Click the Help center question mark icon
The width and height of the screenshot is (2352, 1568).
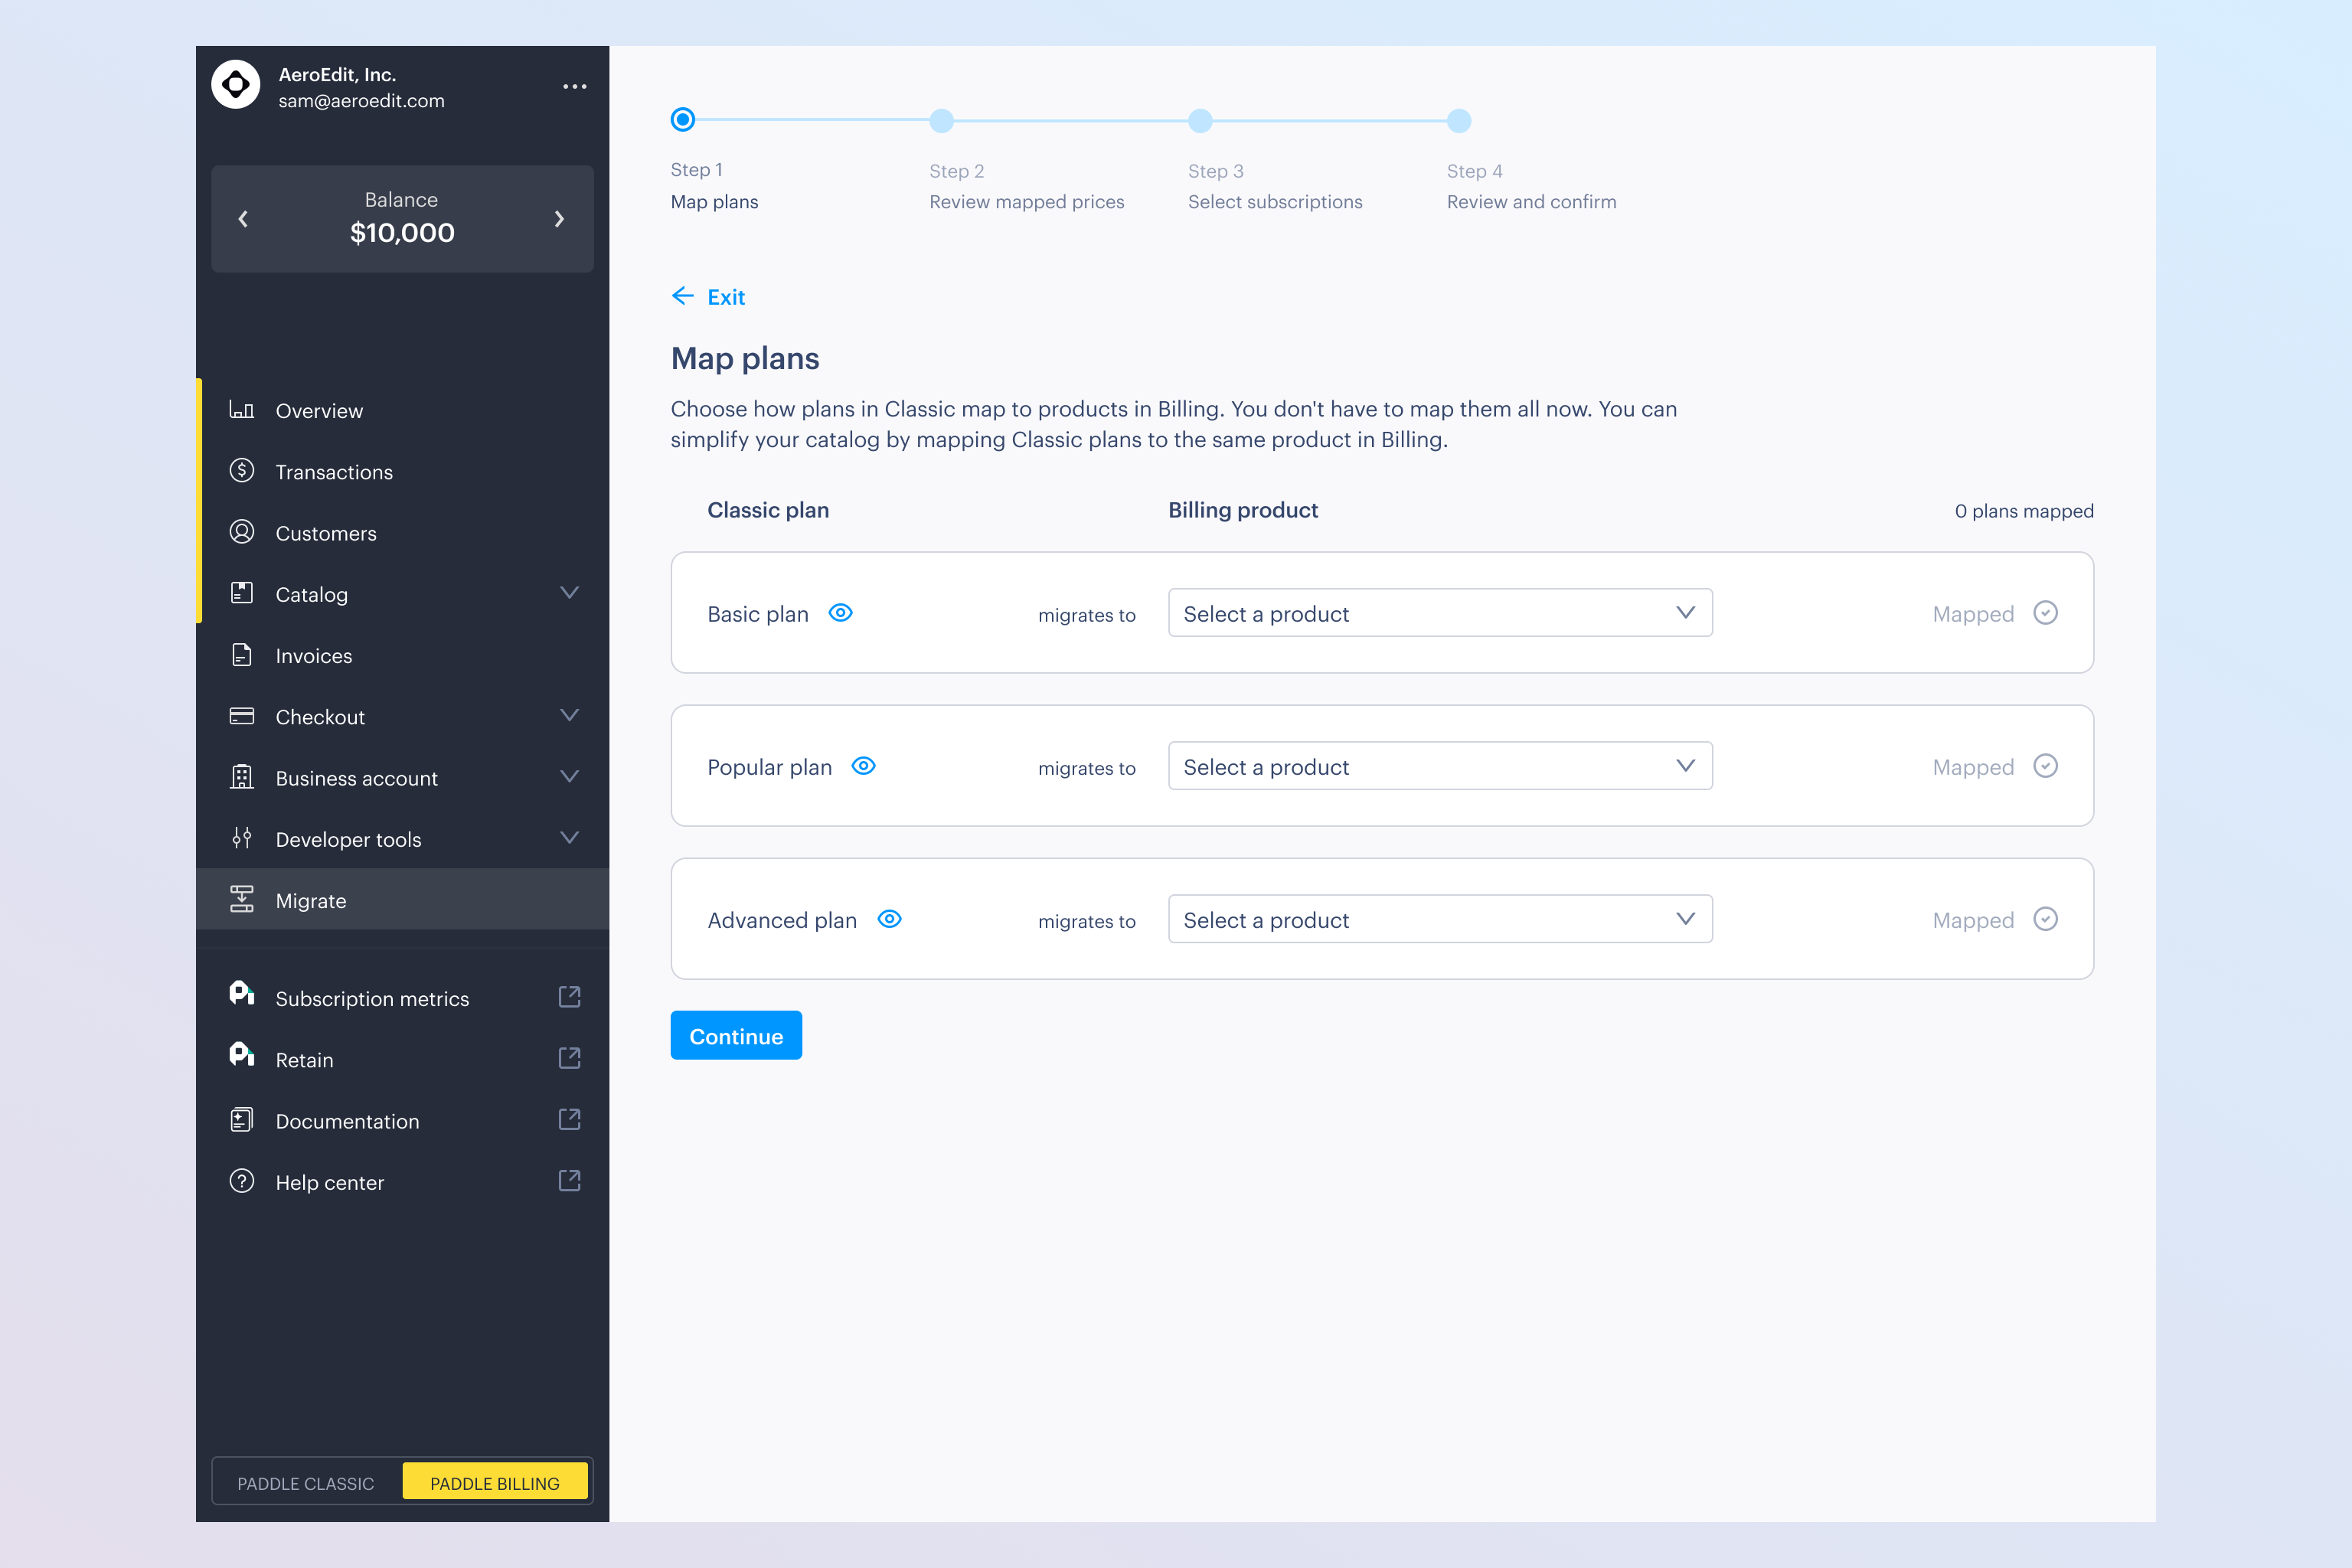(241, 1181)
